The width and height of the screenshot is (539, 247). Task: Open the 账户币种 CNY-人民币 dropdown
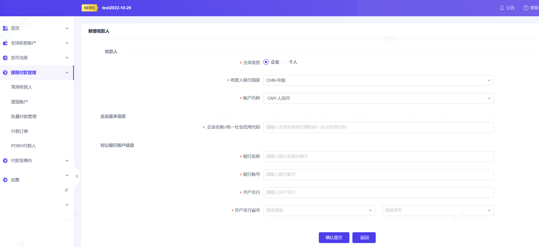[x=378, y=98]
